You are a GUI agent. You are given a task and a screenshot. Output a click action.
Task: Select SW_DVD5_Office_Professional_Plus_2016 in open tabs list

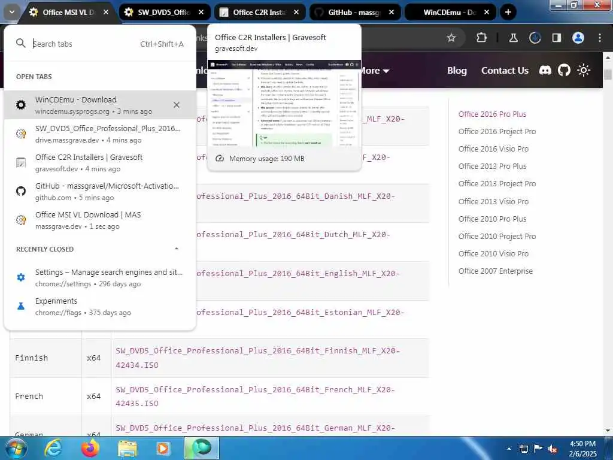(x=100, y=134)
